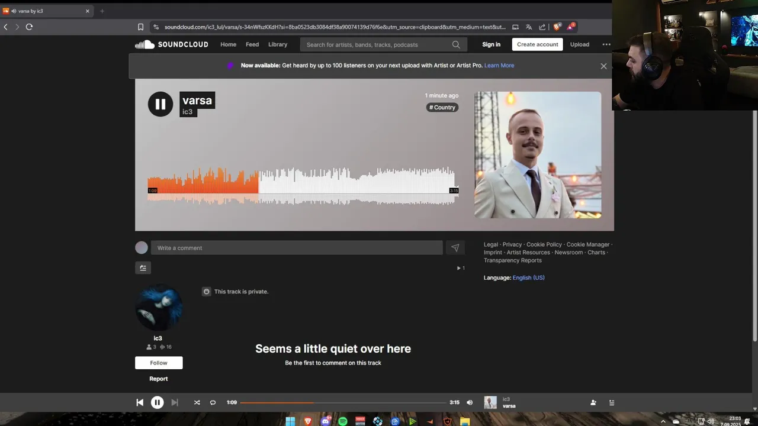Follow the artist via the player bar icon
Viewport: 758px width, 426px height.
pos(593,402)
